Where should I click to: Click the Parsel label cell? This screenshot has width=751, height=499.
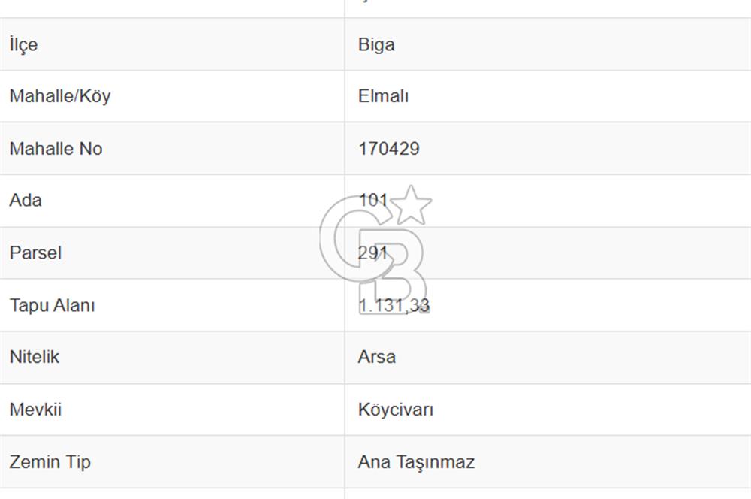[172, 253]
